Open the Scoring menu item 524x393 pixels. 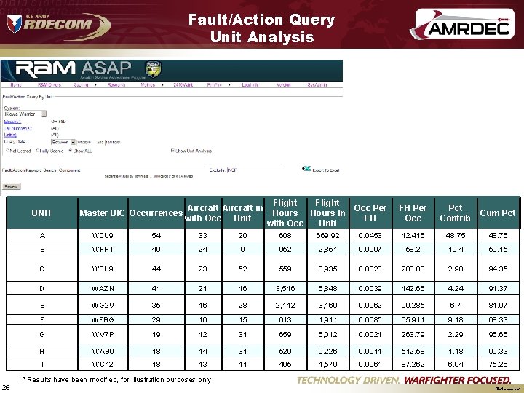tap(81, 85)
